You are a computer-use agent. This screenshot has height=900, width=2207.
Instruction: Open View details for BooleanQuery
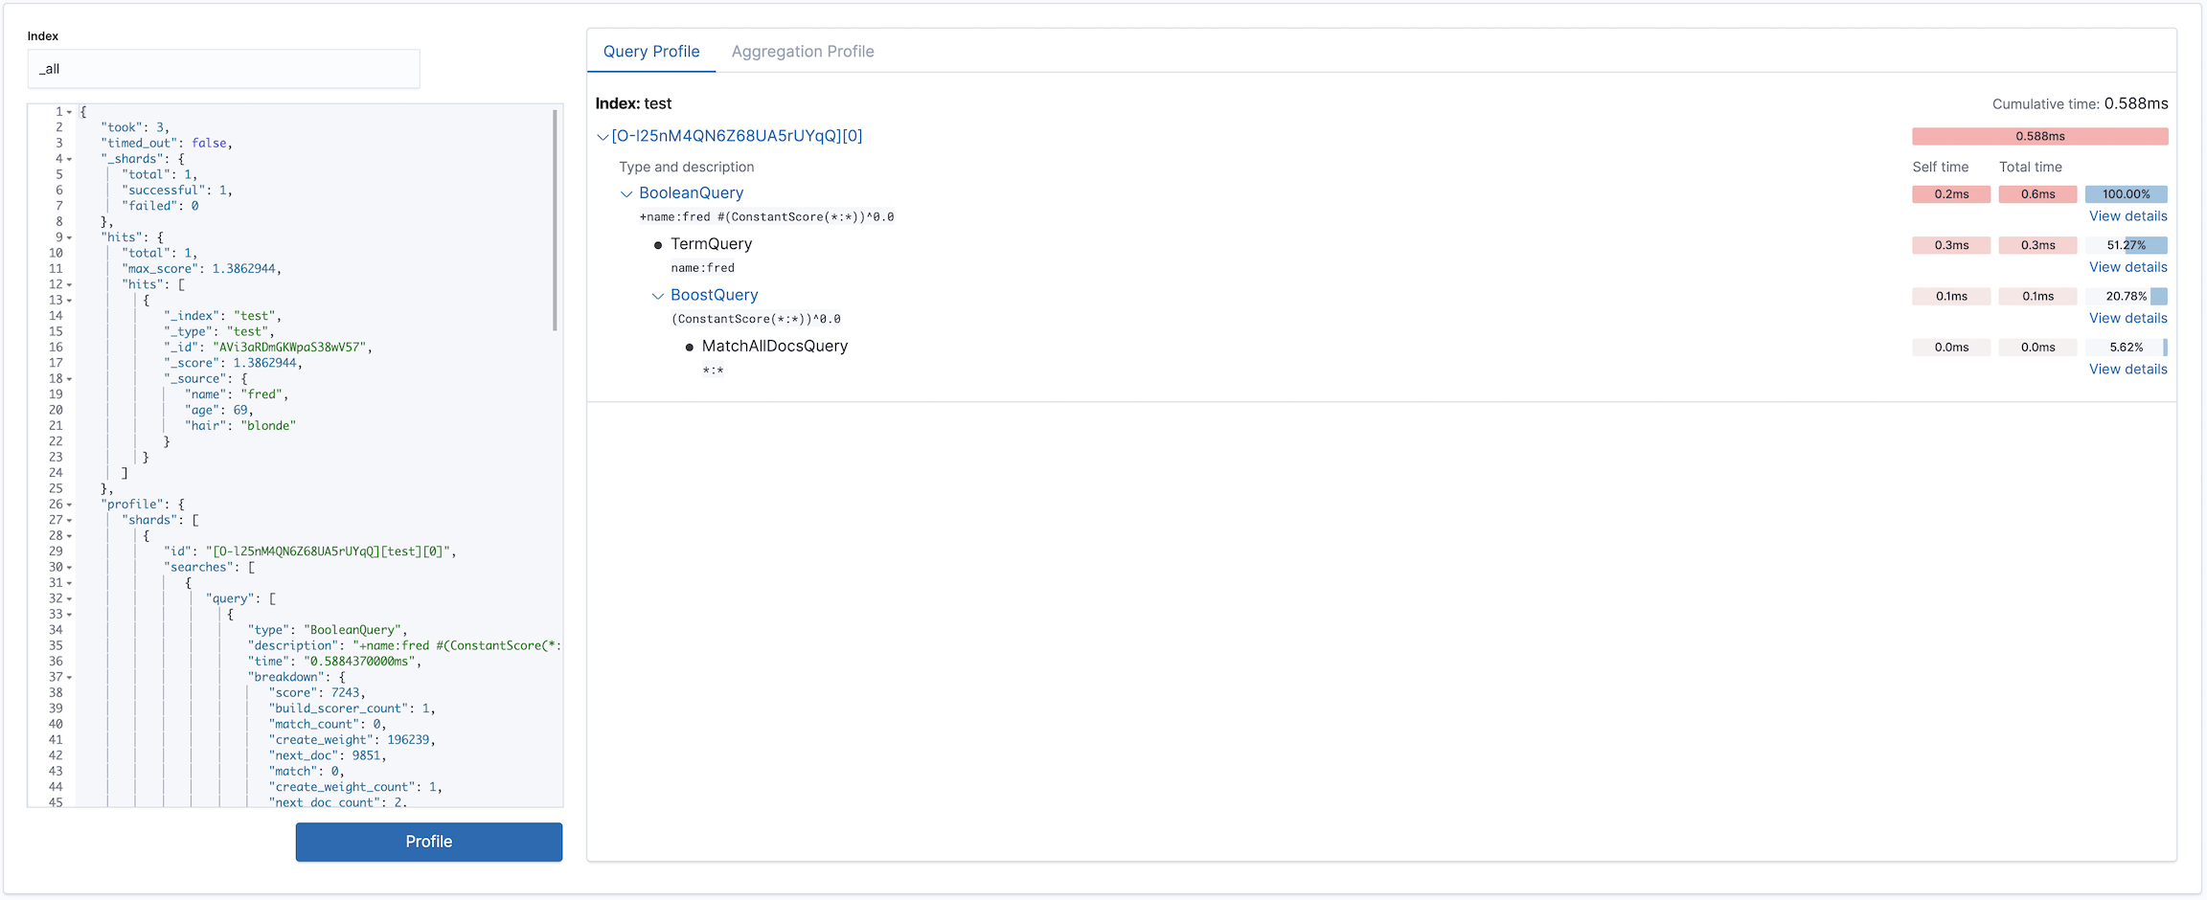2127,216
